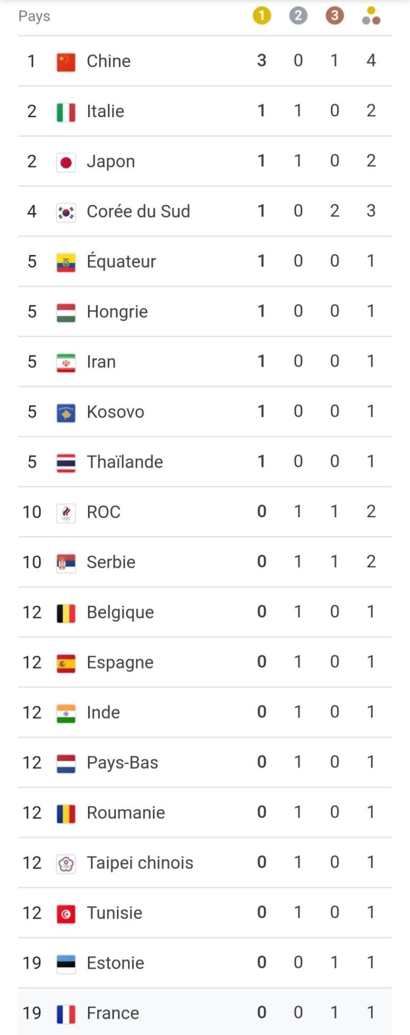
Task: Click the Taipei chinois flag icon
Action: (x=66, y=863)
